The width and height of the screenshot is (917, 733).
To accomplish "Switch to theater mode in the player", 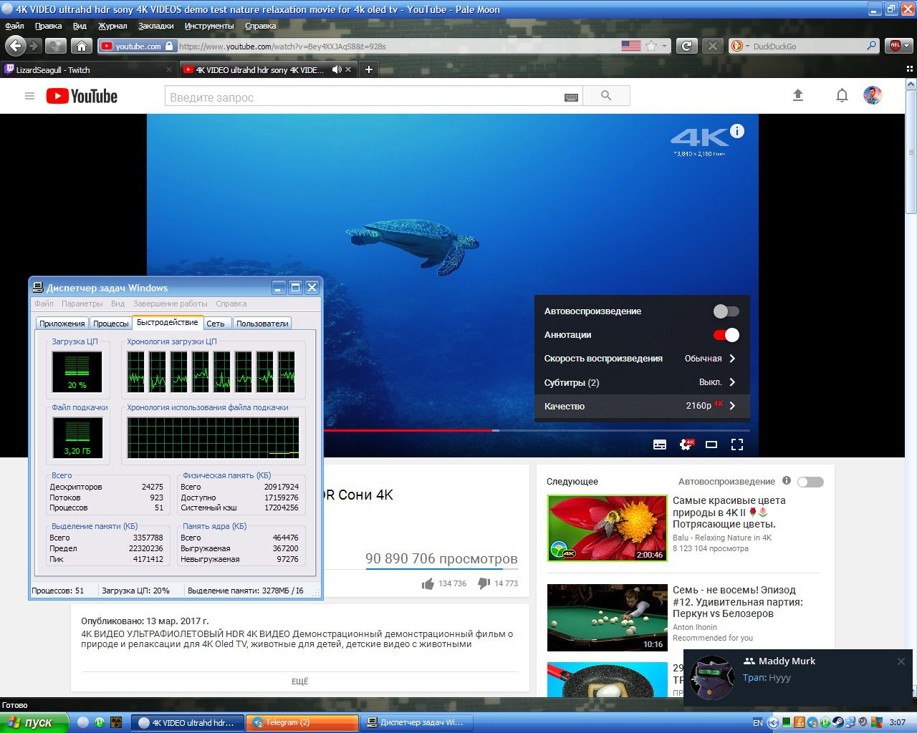I will 711,445.
